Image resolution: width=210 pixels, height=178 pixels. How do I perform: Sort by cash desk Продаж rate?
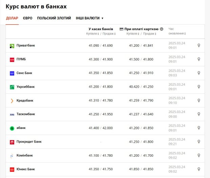click(x=109, y=34)
